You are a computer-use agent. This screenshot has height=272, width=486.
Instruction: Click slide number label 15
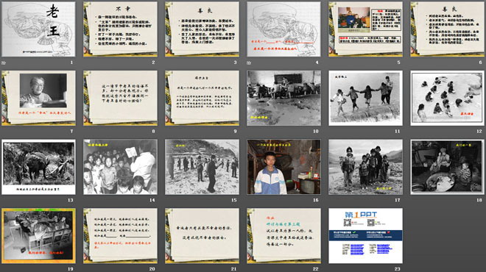[234, 200]
